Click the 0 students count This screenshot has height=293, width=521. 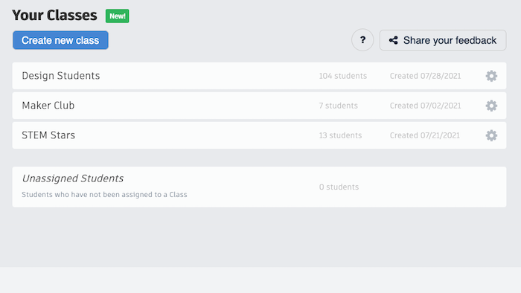tap(339, 187)
